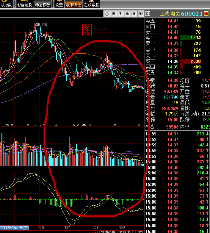The height and width of the screenshot is (233, 210).
Task: Select the 买三 14.36 bid row
Action: point(177,61)
